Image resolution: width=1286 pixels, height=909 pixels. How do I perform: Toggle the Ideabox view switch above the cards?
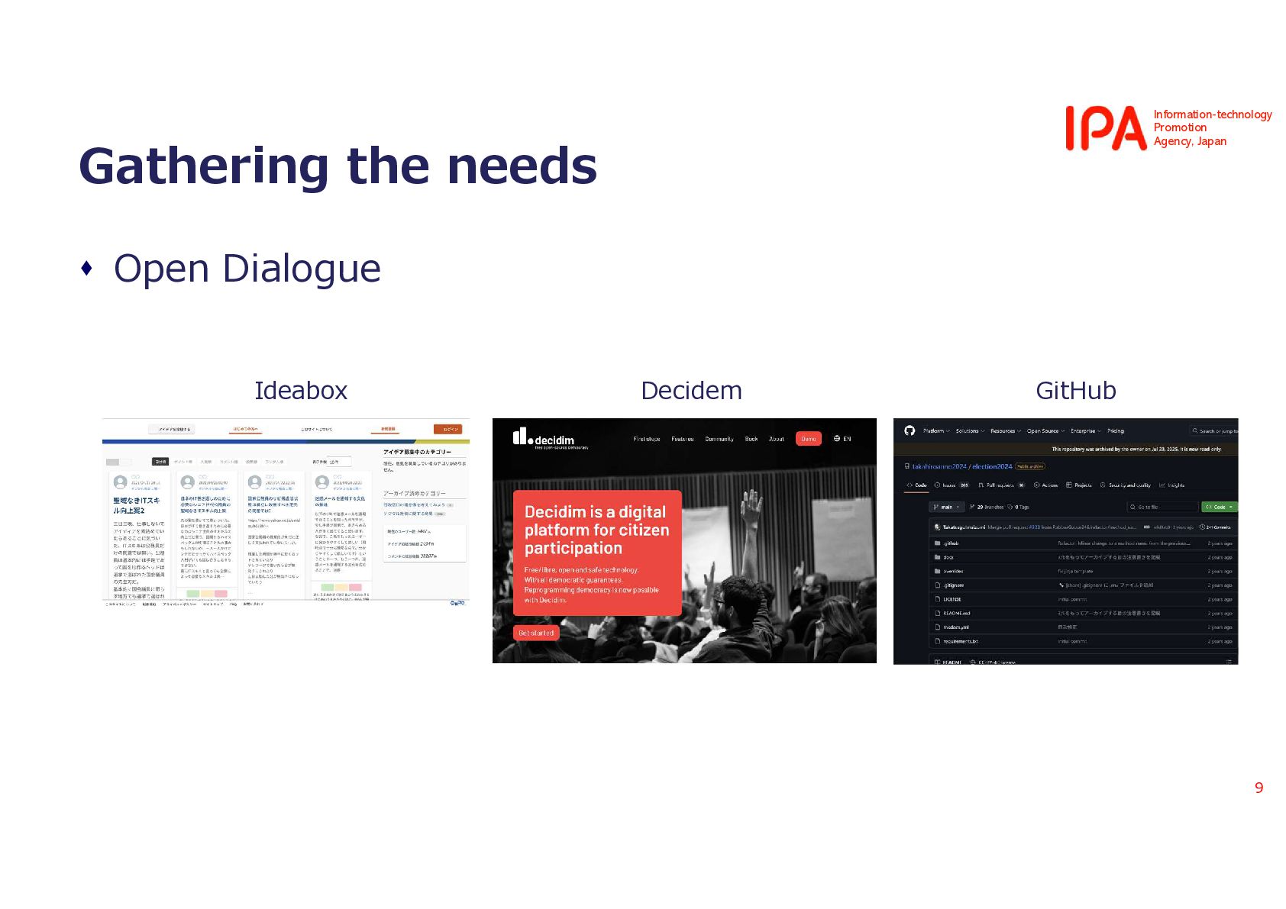tap(118, 462)
